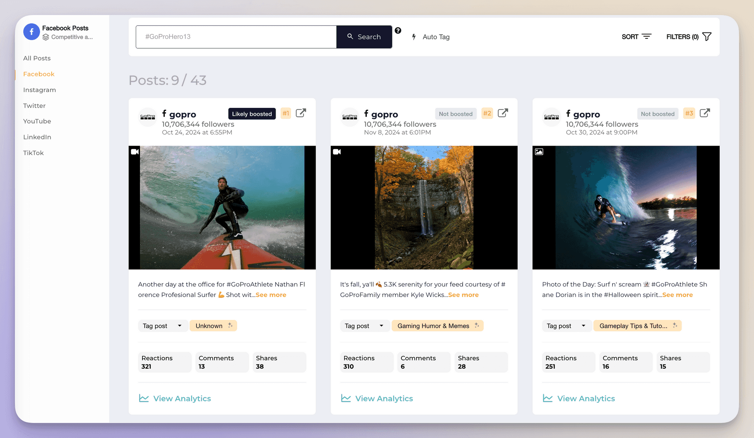Click the Shares 38 stat box

pyautogui.click(x=279, y=362)
